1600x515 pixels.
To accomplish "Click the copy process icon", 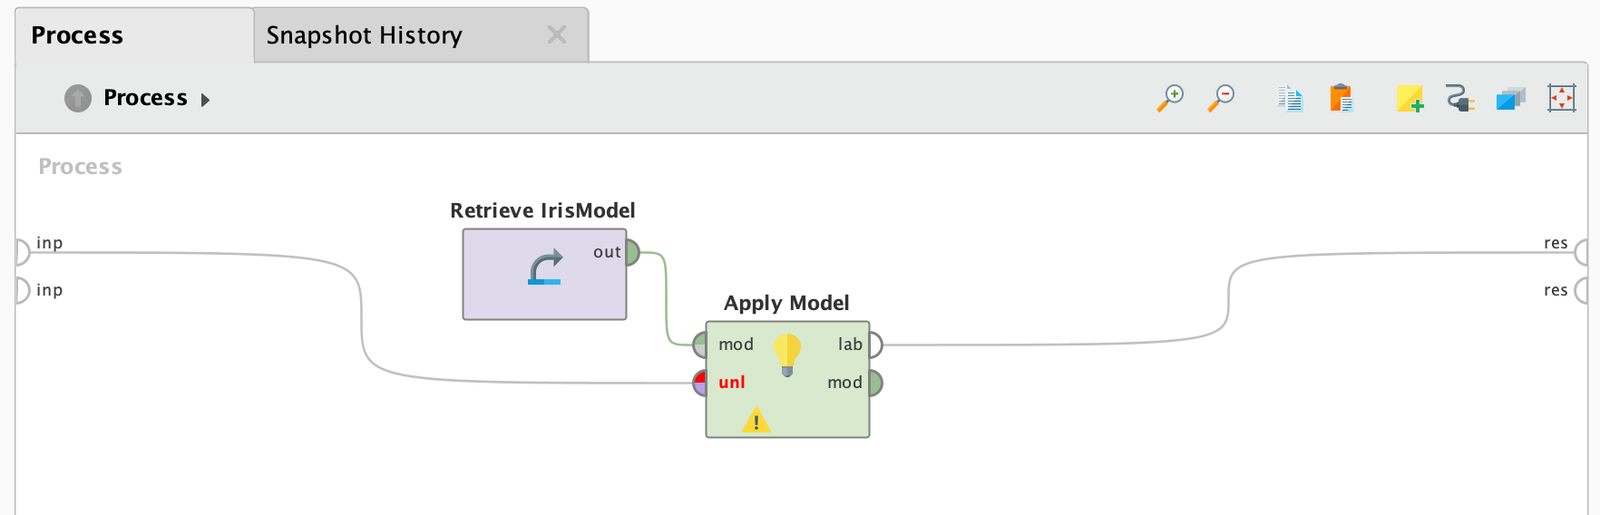I will pos(1290,98).
